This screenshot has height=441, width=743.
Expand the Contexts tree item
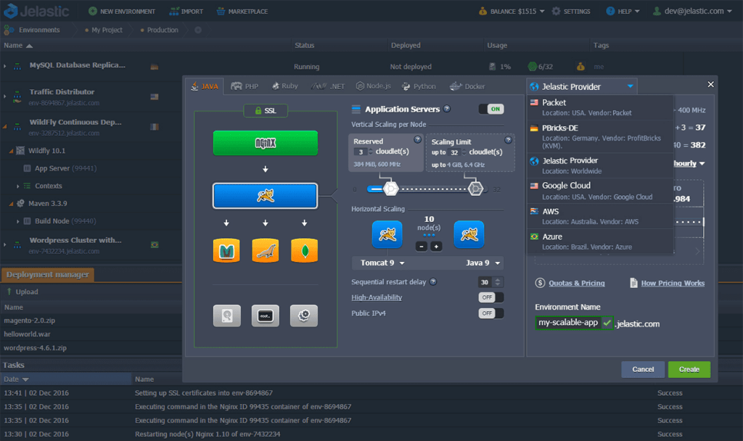(x=18, y=186)
